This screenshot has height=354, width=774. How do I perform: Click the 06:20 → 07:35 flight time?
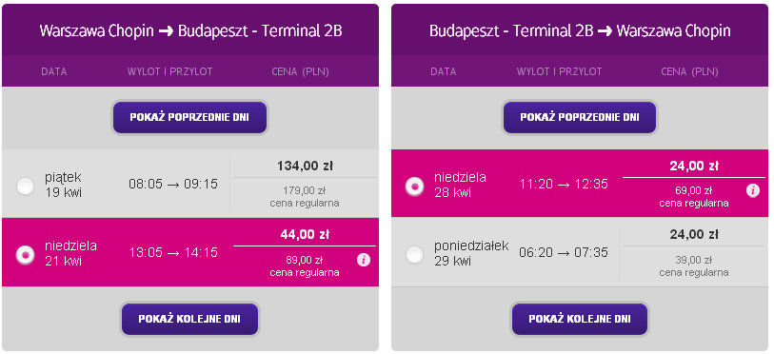click(564, 253)
